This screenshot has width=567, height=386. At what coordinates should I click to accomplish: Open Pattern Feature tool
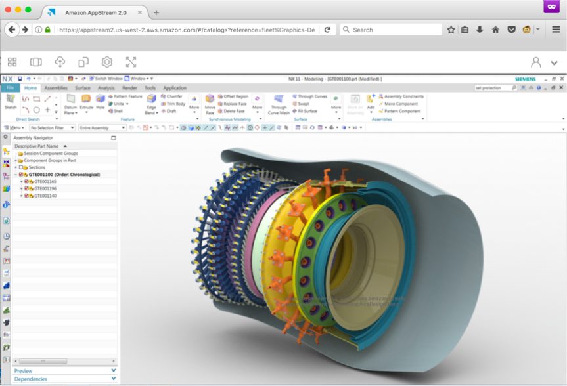[x=125, y=96]
